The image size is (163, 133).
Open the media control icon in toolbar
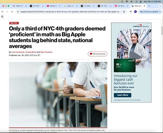[131, 12]
